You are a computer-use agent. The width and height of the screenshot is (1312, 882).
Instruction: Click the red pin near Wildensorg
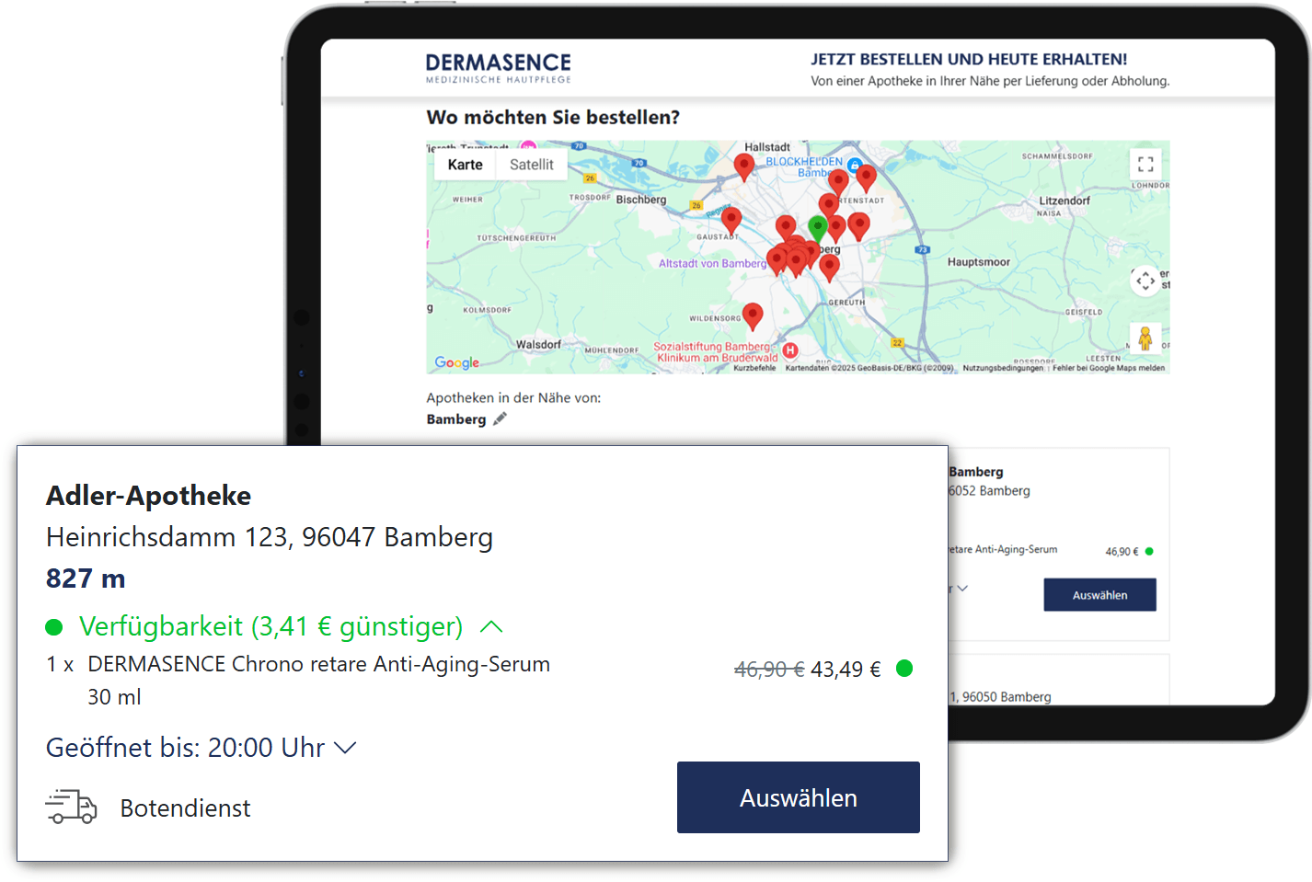pyautogui.click(x=753, y=315)
